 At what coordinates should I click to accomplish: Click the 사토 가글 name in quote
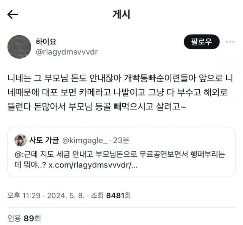44,140
